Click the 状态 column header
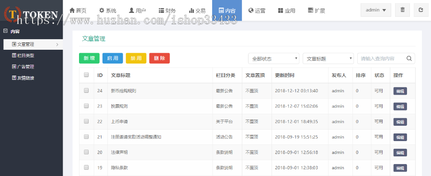431x176 pixels. coord(379,75)
